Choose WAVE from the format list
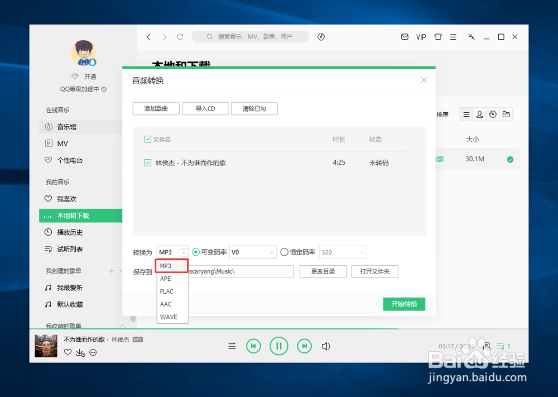This screenshot has width=558, height=397. tap(172, 317)
